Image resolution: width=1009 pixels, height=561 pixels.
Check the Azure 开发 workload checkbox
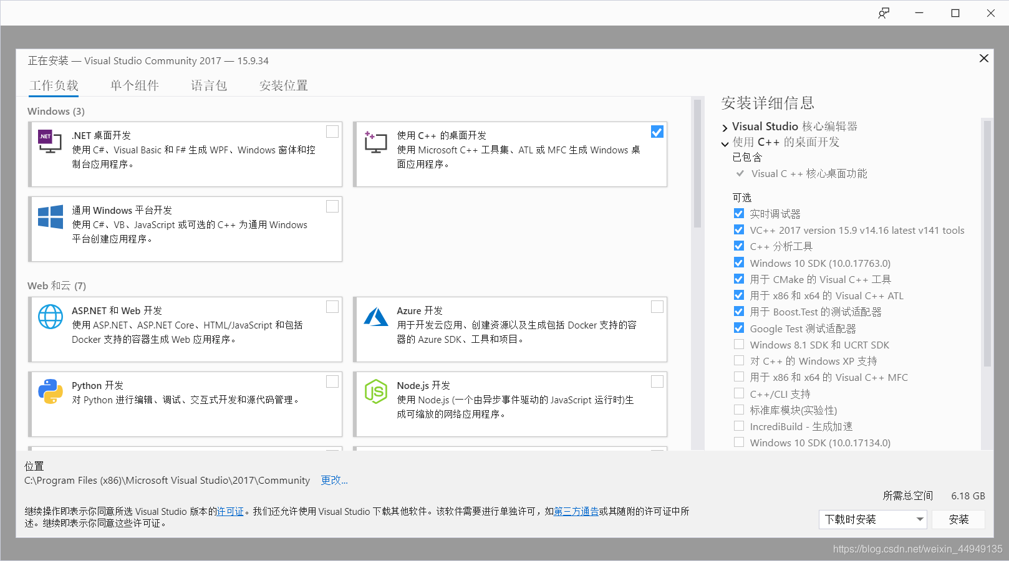pyautogui.click(x=657, y=307)
